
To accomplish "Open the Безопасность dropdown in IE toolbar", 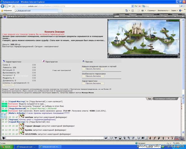I will click(163, 11).
